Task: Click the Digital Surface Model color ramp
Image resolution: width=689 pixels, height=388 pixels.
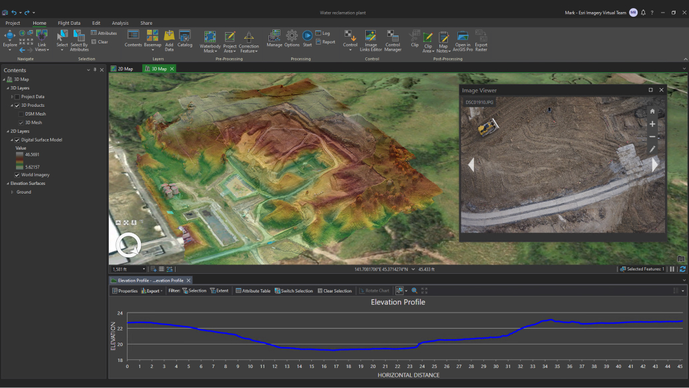Action: tap(20, 160)
